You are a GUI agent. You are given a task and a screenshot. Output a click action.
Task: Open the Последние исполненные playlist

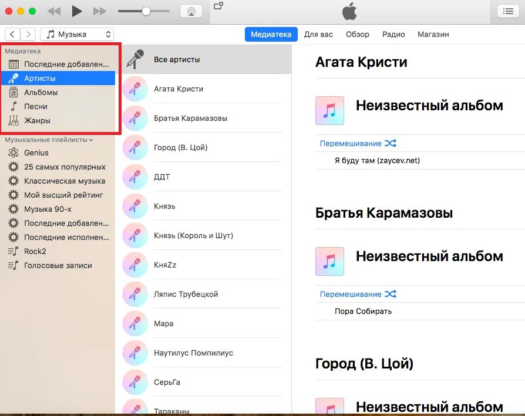(x=58, y=237)
